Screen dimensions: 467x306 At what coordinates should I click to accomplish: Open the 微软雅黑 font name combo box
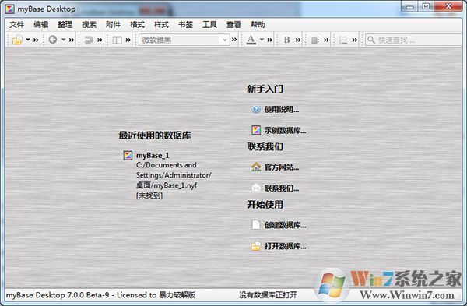[x=184, y=40]
